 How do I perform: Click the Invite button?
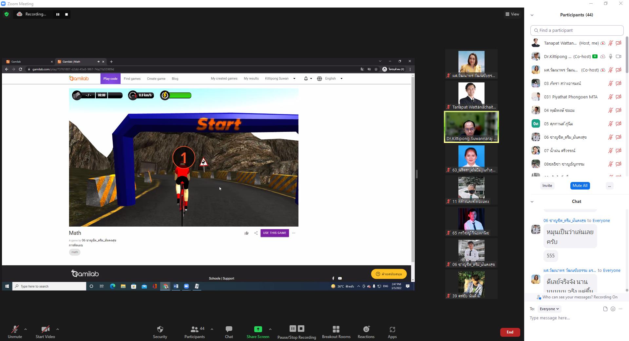click(547, 186)
